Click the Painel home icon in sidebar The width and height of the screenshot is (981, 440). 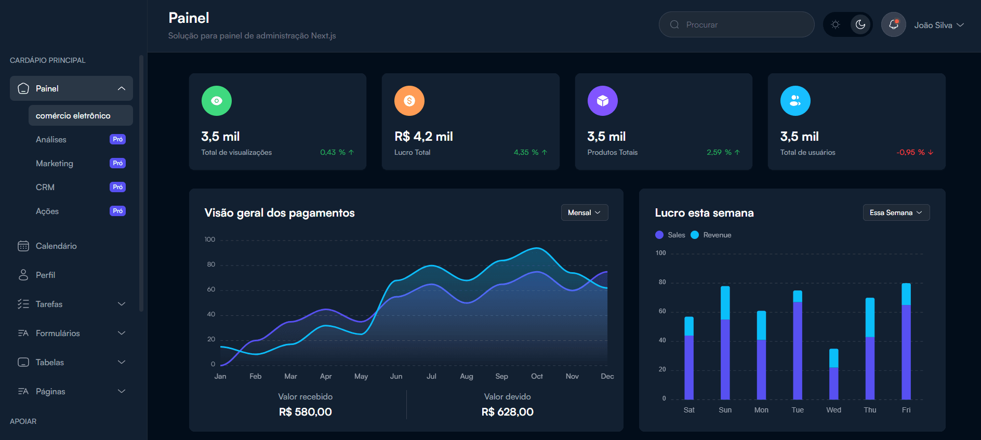(x=23, y=88)
